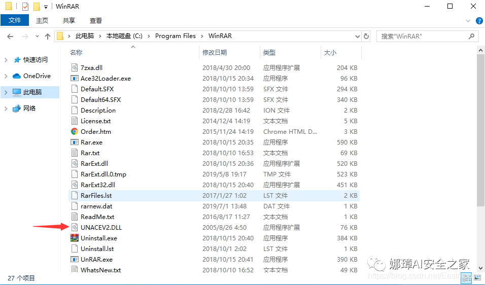Click the 7zxa.dll file icon
Viewport: 485px width, 285px height.
tap(74, 67)
